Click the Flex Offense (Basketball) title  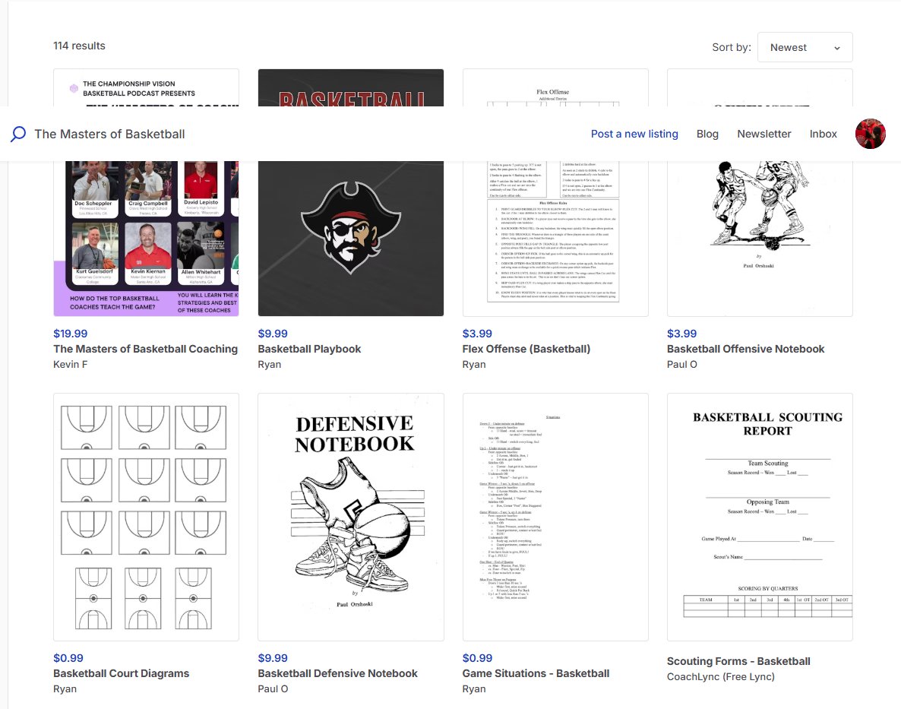coord(526,349)
